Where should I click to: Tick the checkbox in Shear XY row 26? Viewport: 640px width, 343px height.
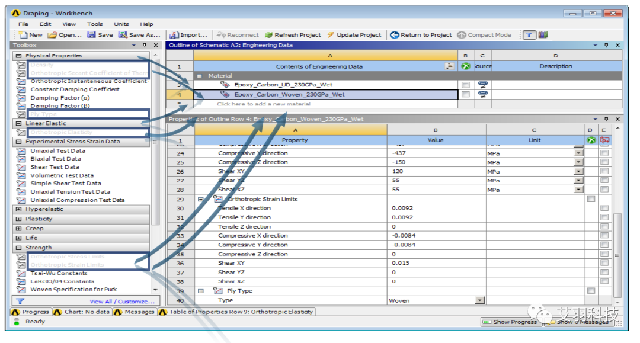(604, 171)
